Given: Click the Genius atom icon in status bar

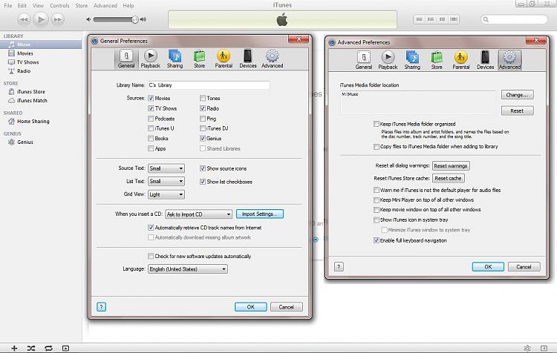Looking at the screenshot, I should (527, 348).
